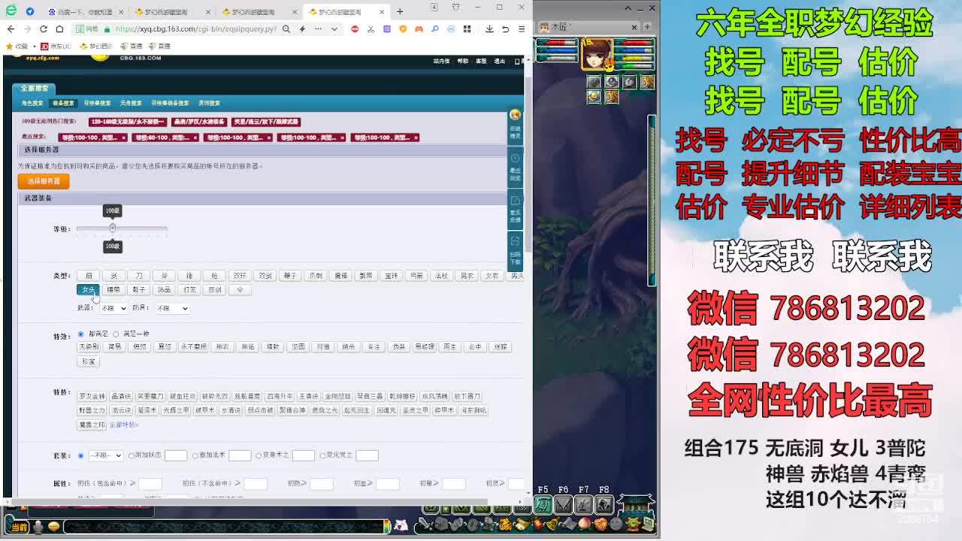Click the browser address bar URL
Screen dimensions: 962x541
tap(195, 29)
